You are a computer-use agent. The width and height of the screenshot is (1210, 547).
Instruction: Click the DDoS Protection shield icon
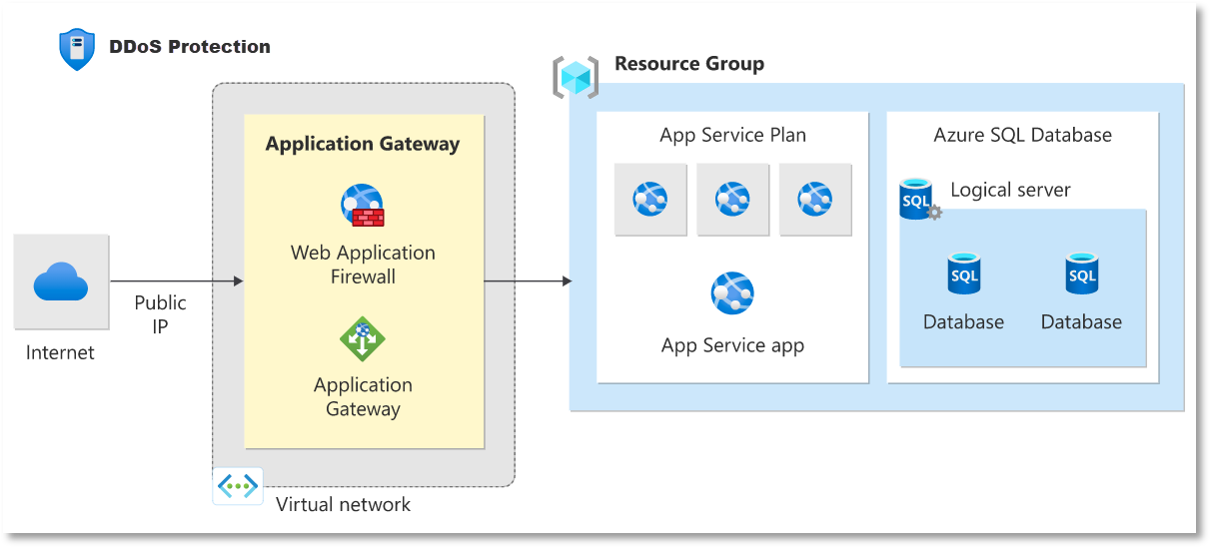pyautogui.click(x=77, y=50)
